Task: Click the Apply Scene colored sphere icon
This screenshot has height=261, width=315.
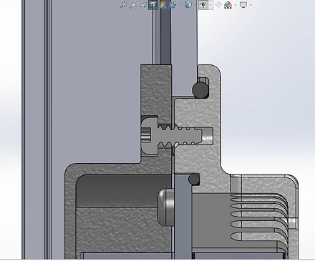Action: click(228, 5)
